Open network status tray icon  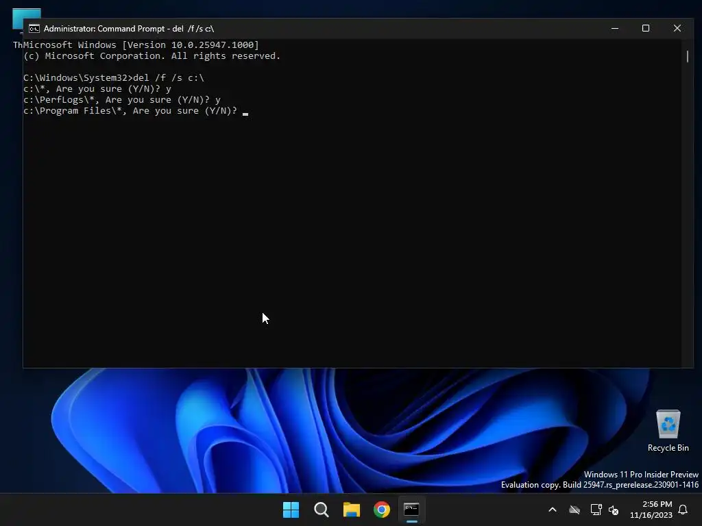(x=596, y=510)
